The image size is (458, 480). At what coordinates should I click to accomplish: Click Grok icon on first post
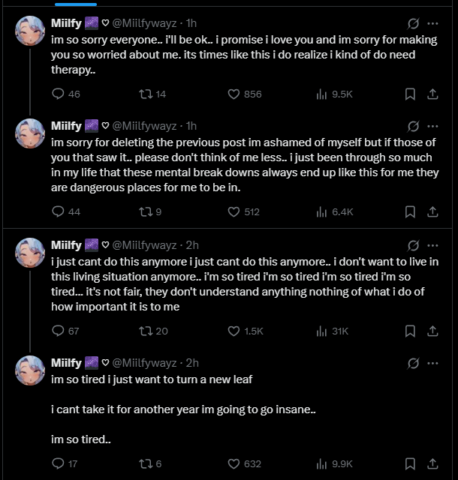tap(412, 23)
